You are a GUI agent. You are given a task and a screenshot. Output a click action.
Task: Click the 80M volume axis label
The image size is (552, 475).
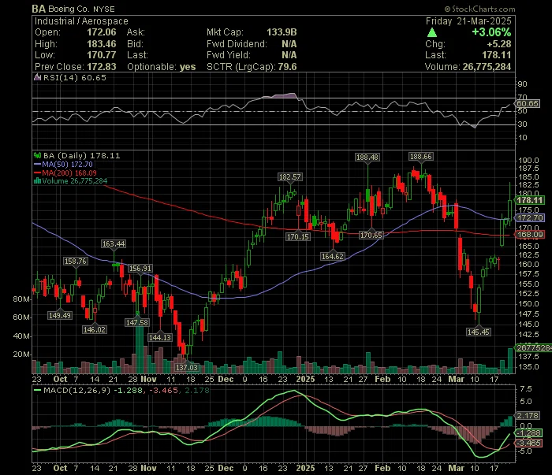coord(21,299)
